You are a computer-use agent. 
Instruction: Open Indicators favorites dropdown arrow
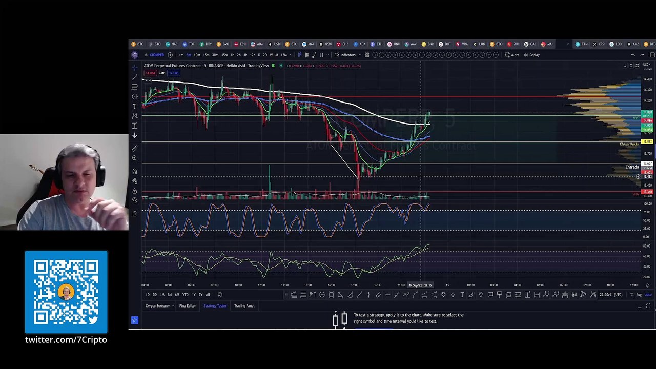[360, 55]
